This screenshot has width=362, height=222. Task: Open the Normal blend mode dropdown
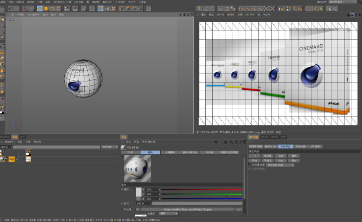(110, 147)
